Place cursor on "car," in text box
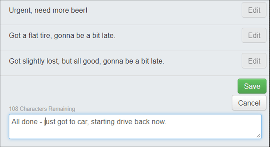The height and width of the screenshot is (147, 270). [83, 122]
